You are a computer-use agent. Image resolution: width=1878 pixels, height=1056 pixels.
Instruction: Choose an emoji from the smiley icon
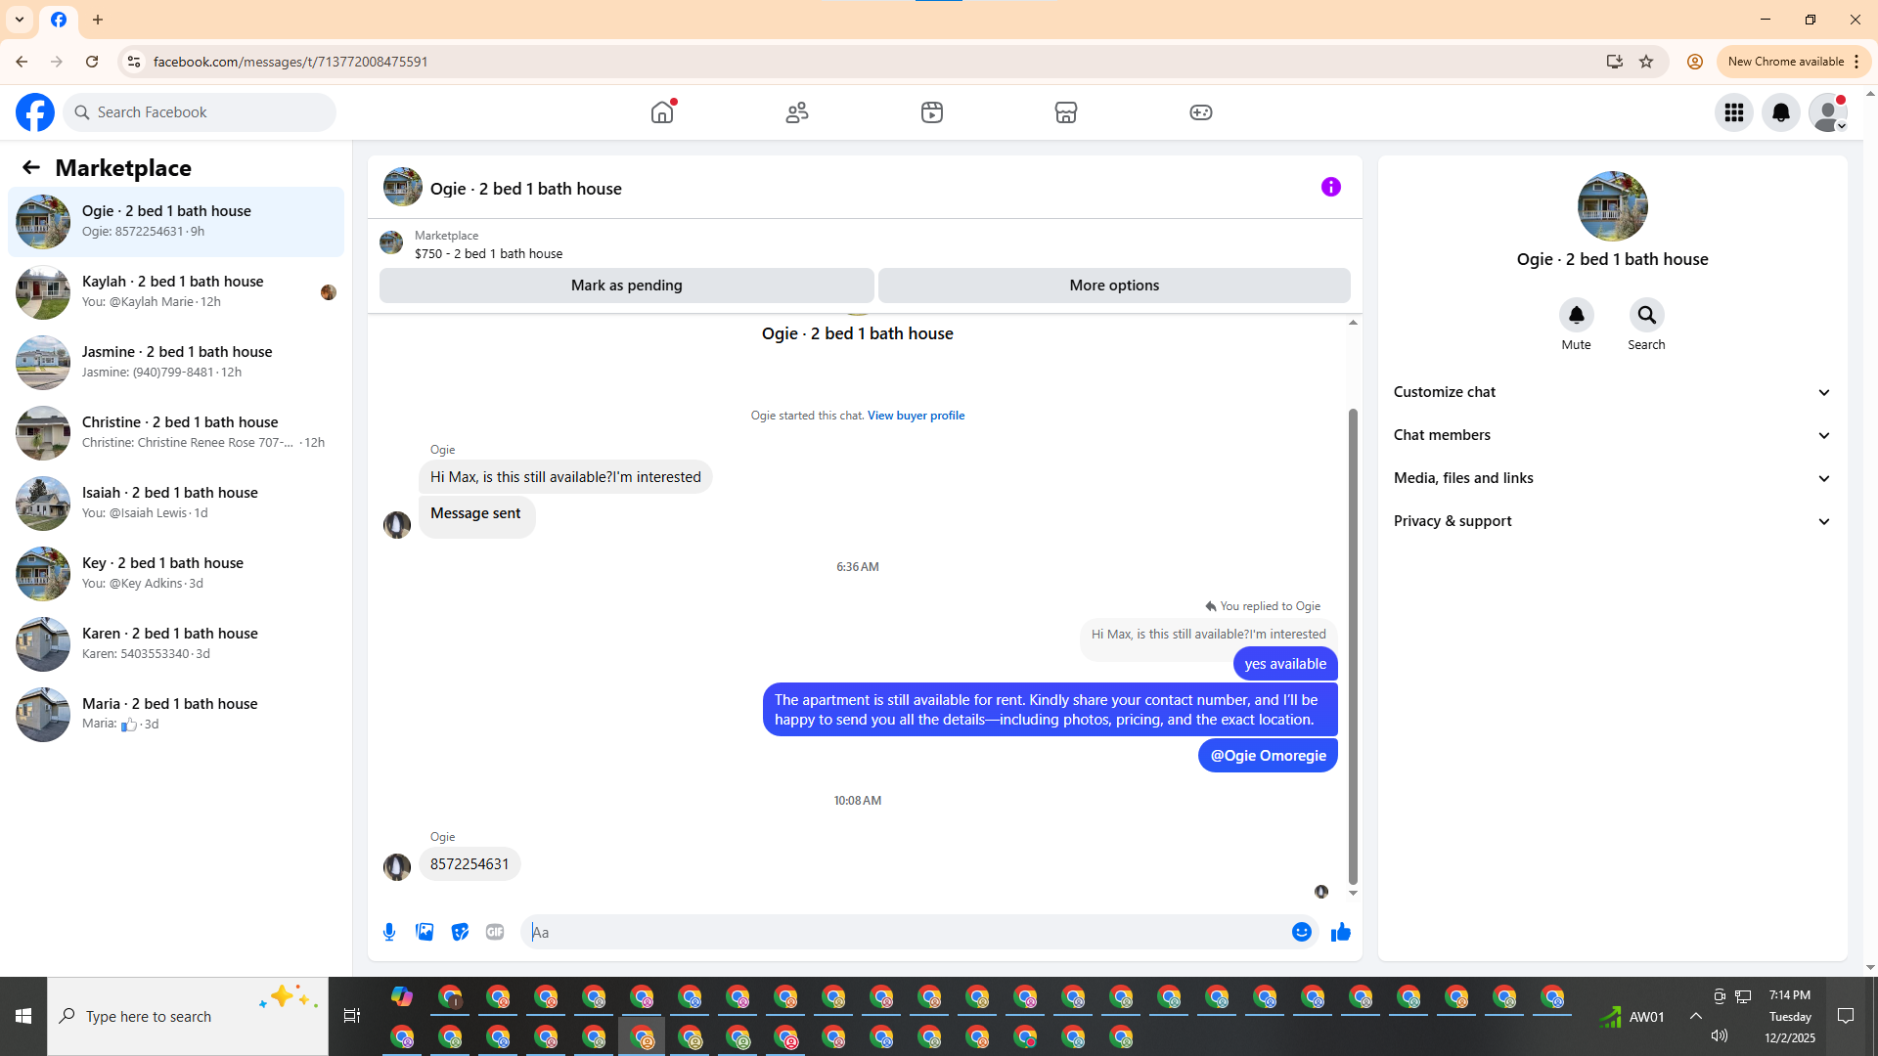click(x=1301, y=932)
